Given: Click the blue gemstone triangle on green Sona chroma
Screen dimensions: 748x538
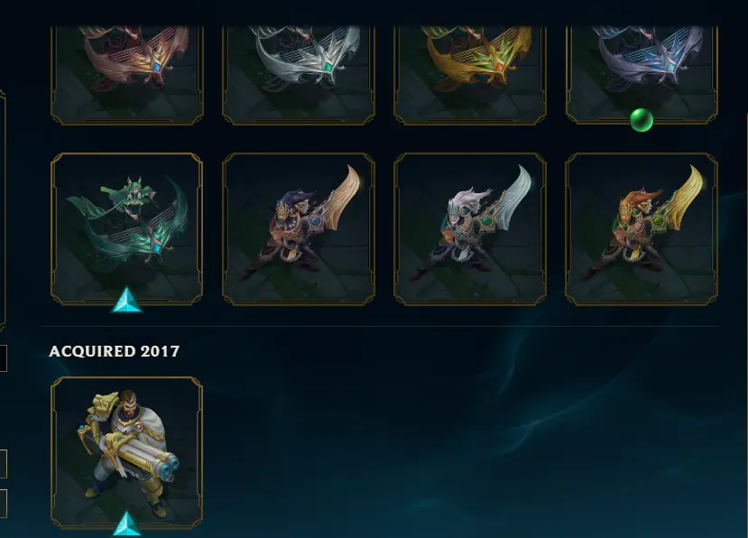Looking at the screenshot, I should (x=126, y=300).
